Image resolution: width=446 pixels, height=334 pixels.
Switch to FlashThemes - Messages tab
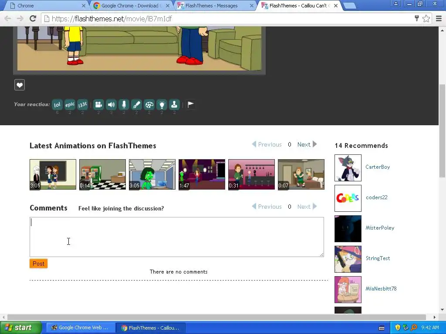click(214, 6)
